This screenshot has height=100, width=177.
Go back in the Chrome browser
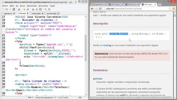[92, 9]
